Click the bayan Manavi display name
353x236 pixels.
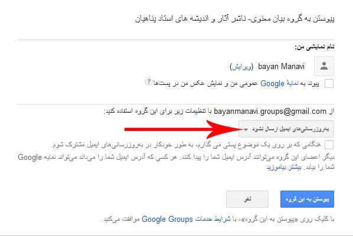281,66
